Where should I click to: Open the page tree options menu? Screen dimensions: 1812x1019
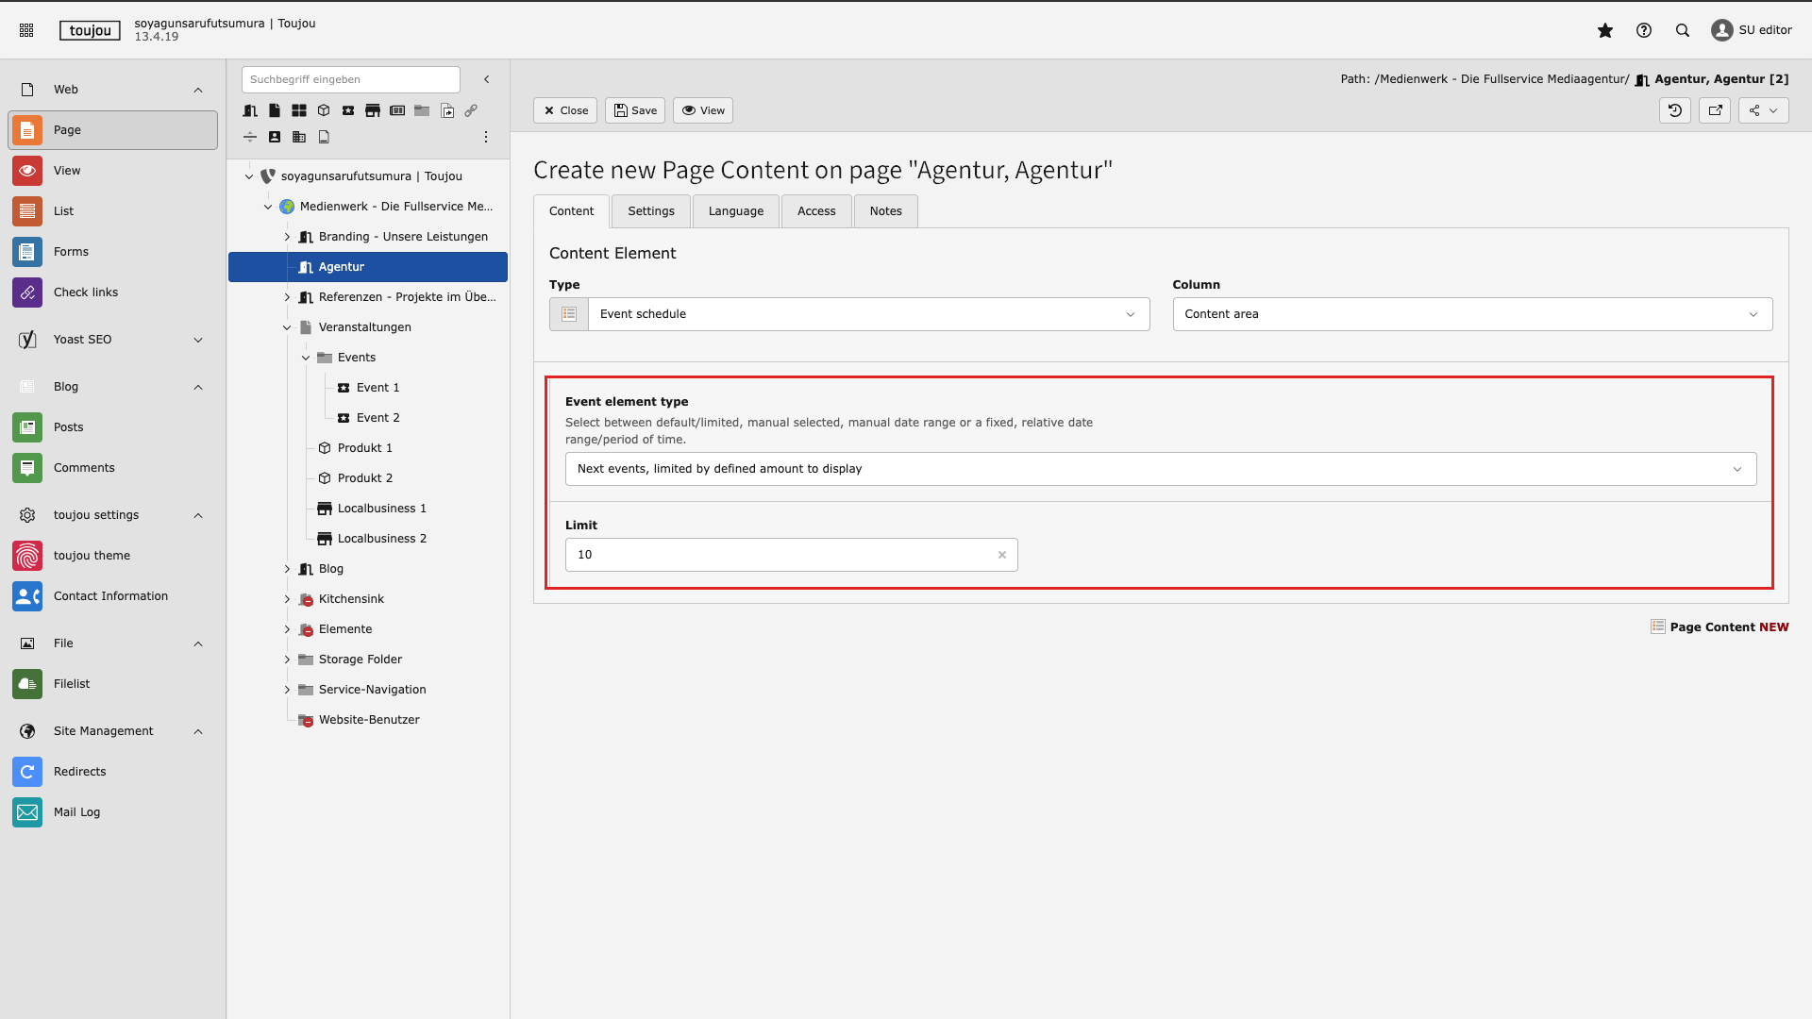486,137
